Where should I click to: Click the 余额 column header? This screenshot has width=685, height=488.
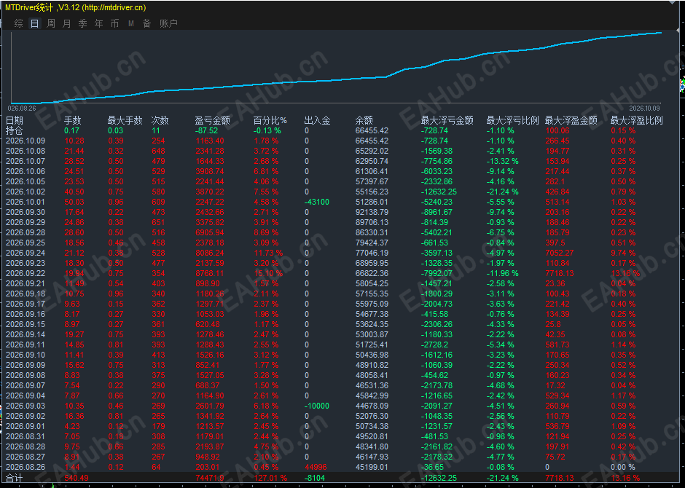pos(364,120)
